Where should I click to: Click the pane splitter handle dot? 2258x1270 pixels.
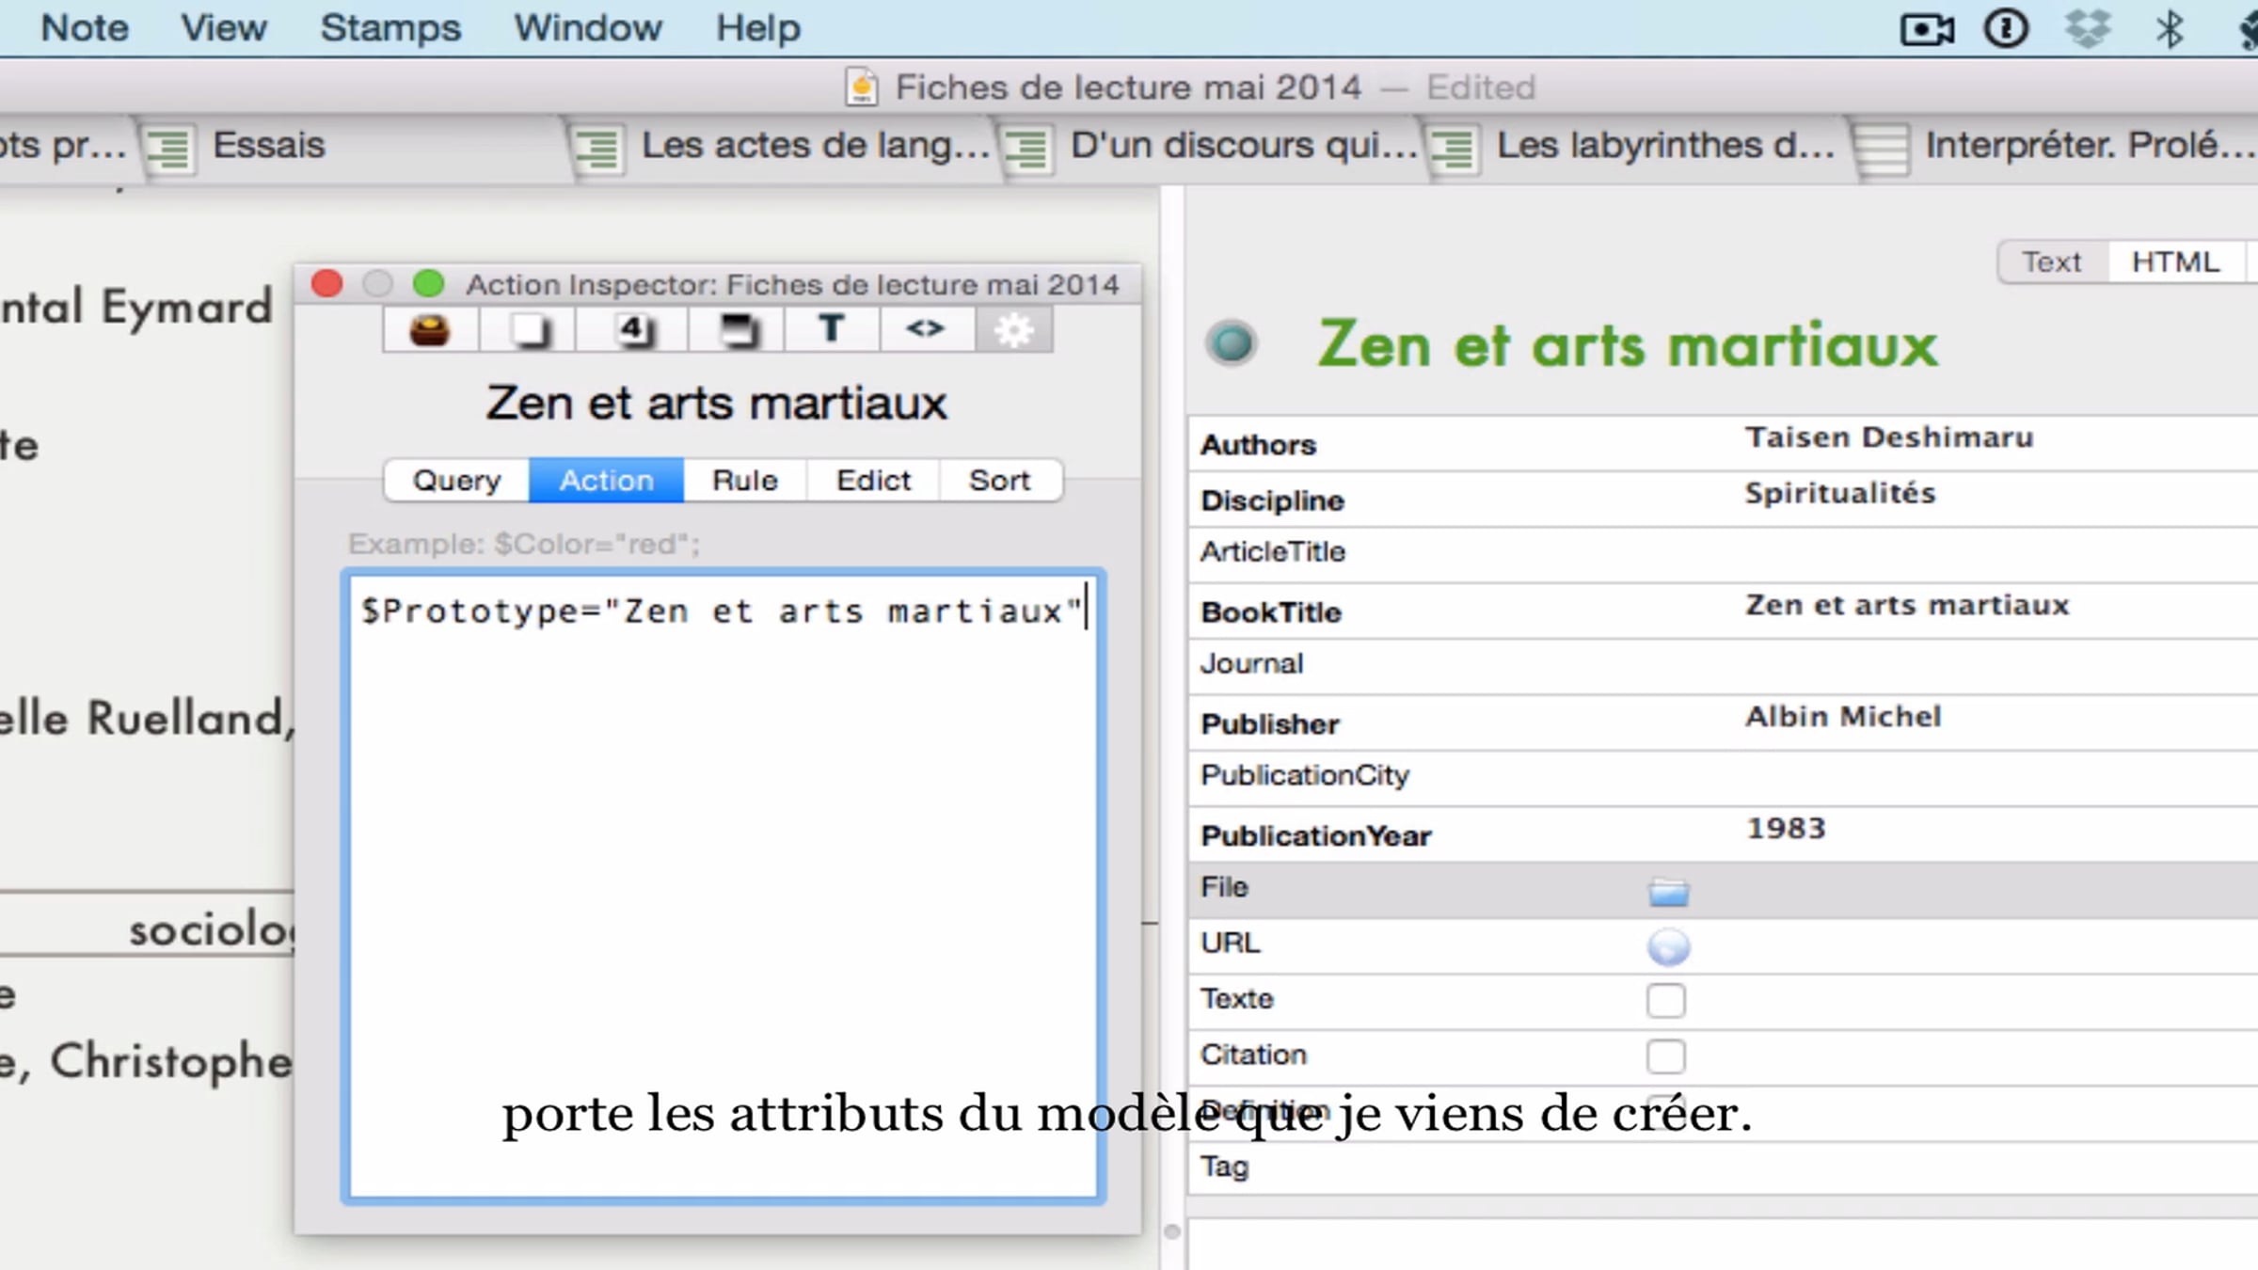point(1171,1231)
